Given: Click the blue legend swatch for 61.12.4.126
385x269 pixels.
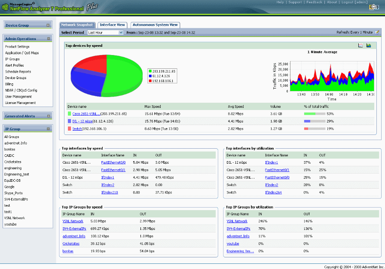Looking at the screenshot, I should point(150,76).
